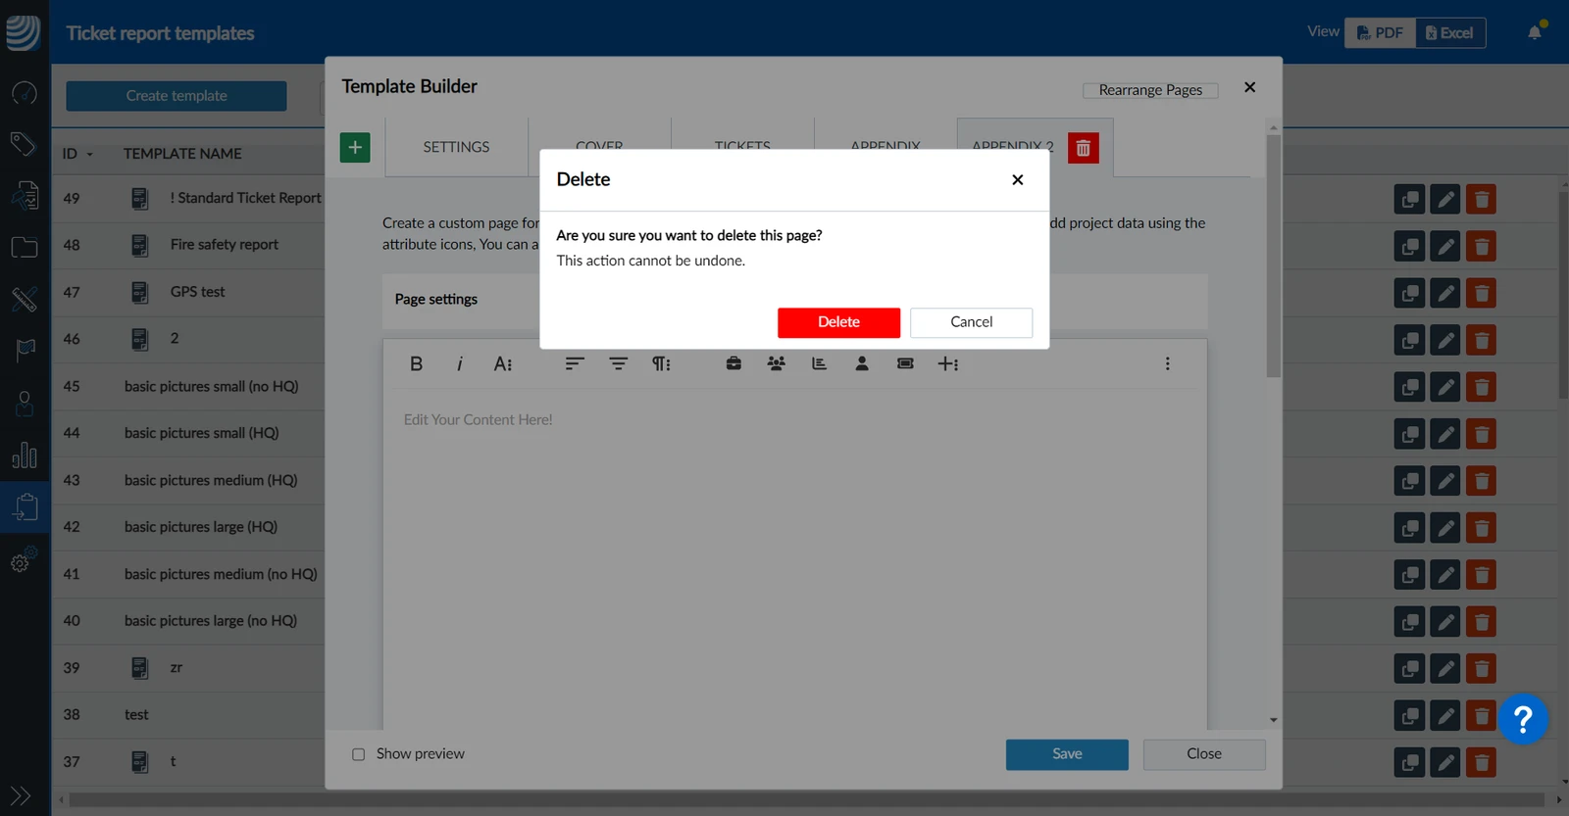This screenshot has height=816, width=1569.
Task: Open tags icon in sidebar
Action: pos(24,144)
